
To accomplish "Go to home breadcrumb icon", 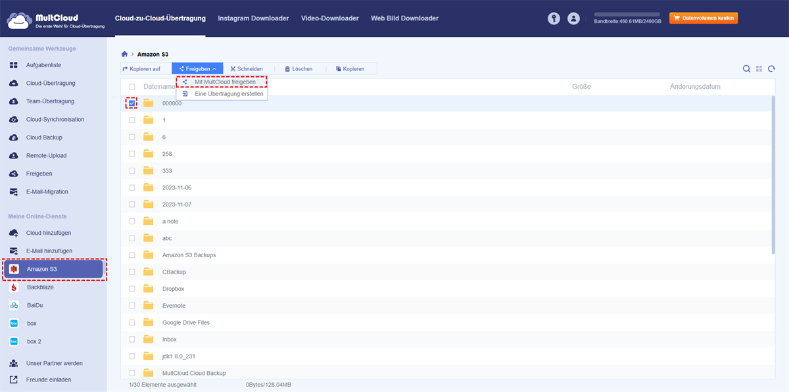I will pos(125,54).
